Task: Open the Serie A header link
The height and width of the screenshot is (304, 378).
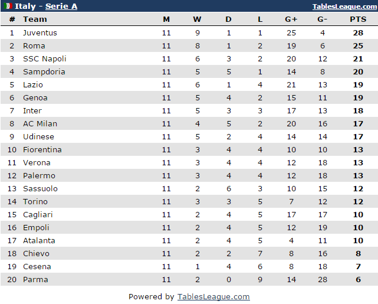Action: (x=61, y=6)
